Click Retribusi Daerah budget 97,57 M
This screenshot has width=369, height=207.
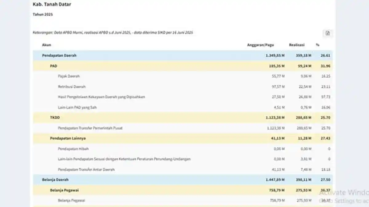[x=278, y=87]
